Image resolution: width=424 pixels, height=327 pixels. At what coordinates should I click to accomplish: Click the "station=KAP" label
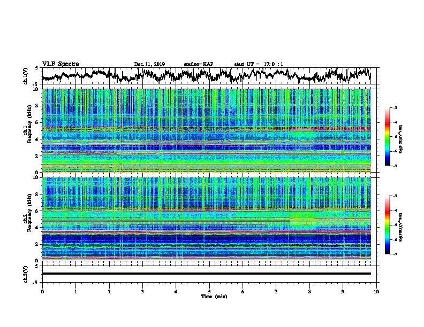tap(199, 64)
